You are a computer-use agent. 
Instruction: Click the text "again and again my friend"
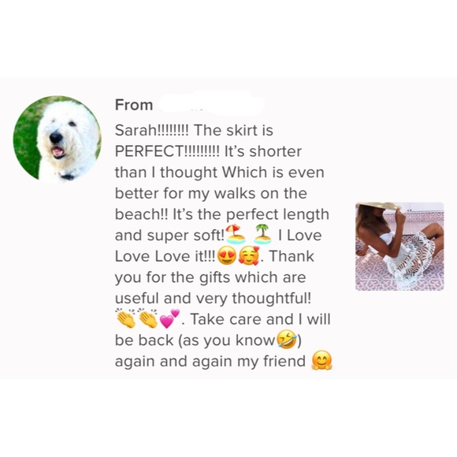210,362
